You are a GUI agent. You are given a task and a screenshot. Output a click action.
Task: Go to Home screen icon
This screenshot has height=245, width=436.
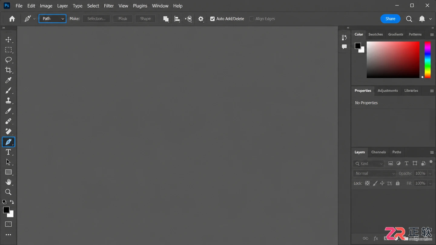[12, 19]
